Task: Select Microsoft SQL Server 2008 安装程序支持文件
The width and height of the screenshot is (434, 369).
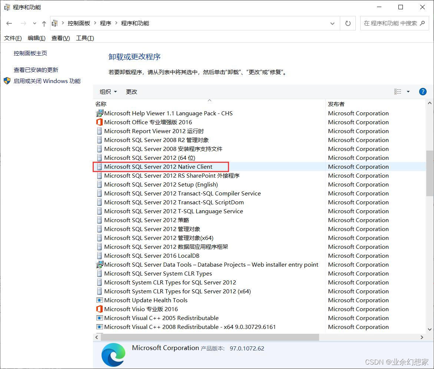Action: point(163,149)
